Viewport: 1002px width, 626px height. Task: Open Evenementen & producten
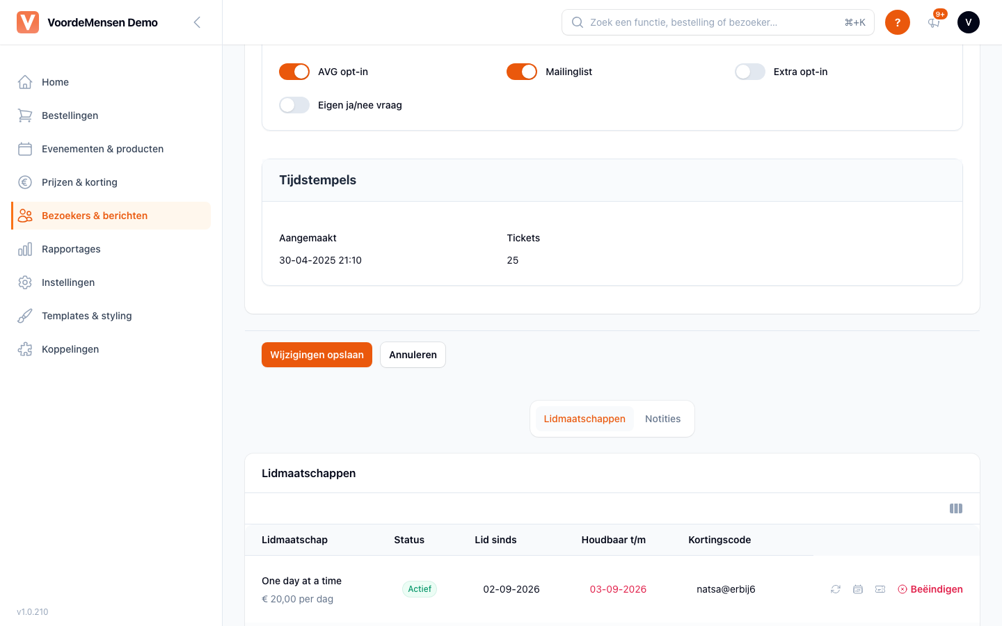[111, 149]
